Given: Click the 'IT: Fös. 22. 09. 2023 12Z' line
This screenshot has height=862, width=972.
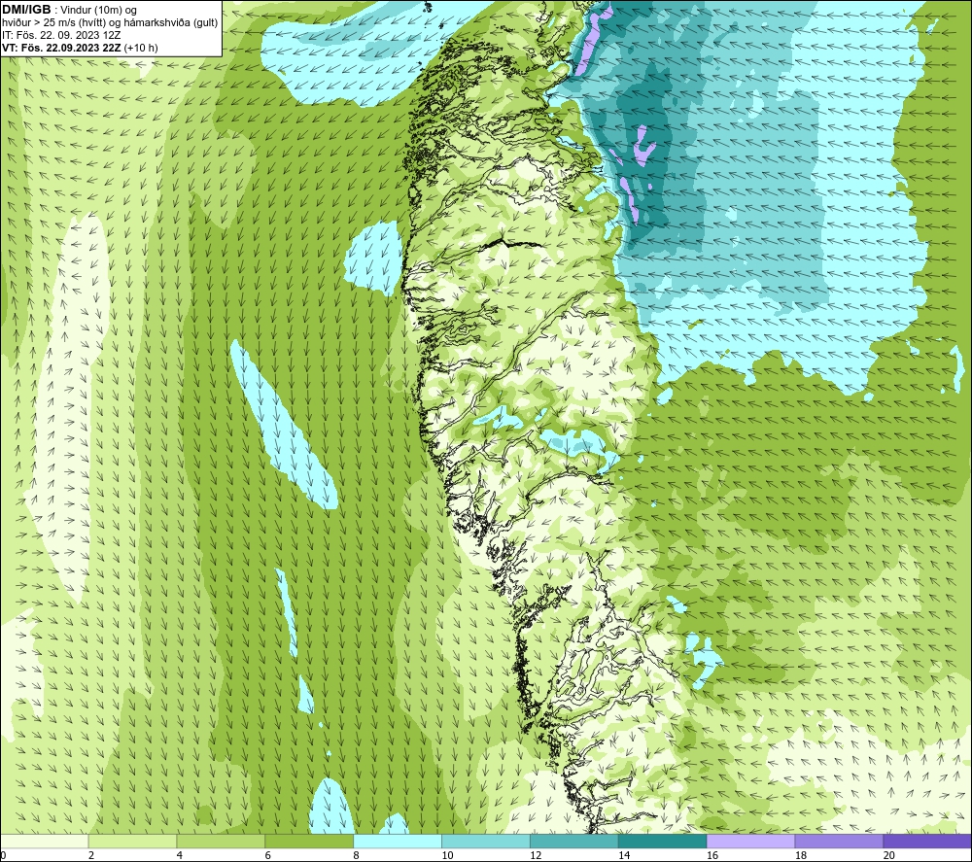Looking at the screenshot, I should (61, 35).
